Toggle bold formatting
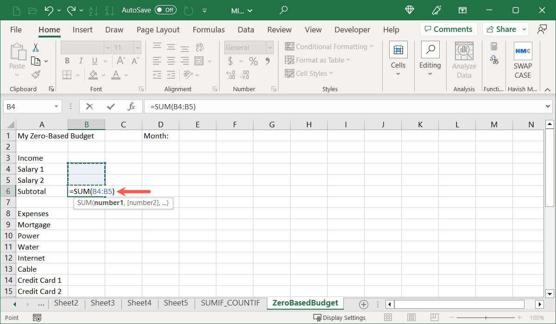Viewport: 556px width, 324px height. click(x=67, y=61)
